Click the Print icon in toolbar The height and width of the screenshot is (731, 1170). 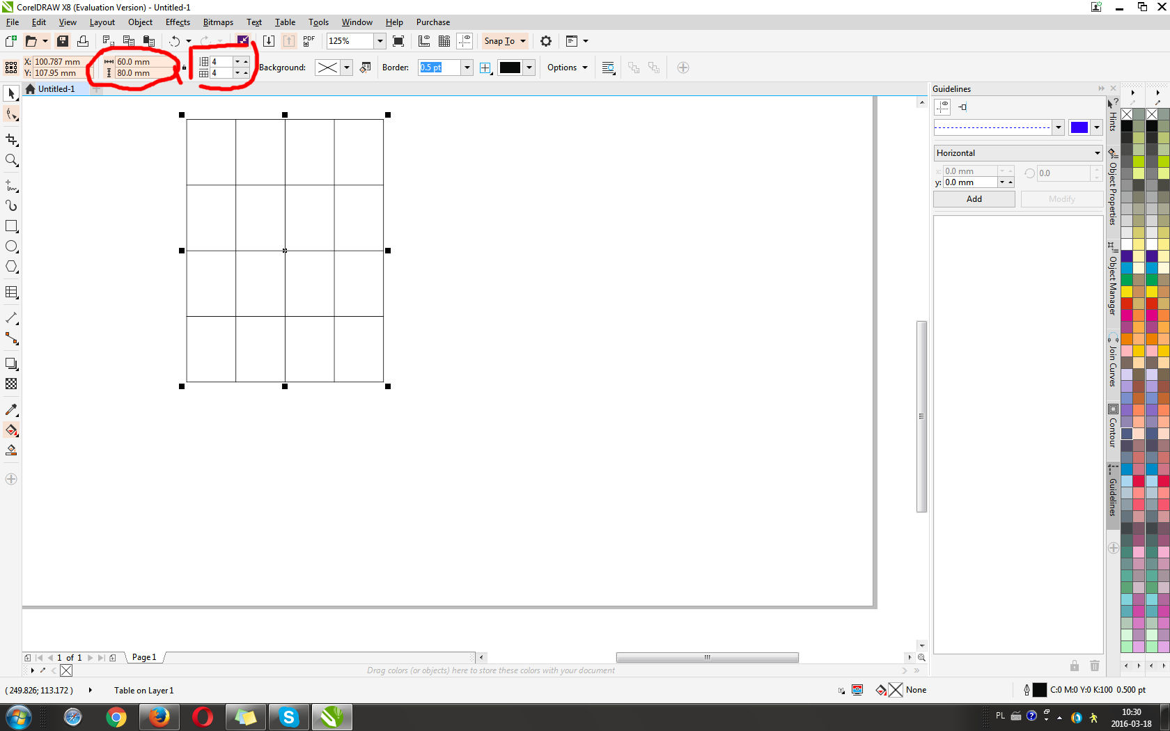(x=83, y=41)
